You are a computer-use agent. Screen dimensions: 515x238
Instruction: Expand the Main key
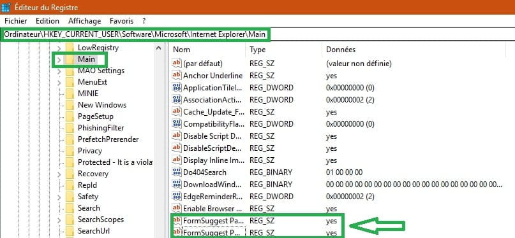pos(59,60)
